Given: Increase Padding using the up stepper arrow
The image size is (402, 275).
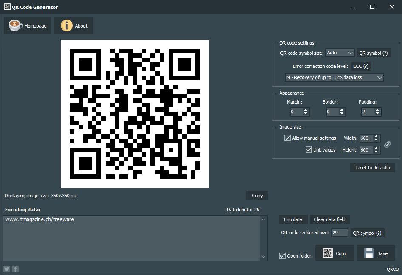Looking at the screenshot, I should [377, 109].
